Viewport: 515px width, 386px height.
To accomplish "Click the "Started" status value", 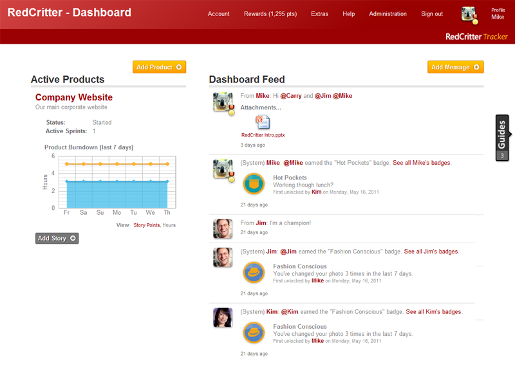I will (102, 122).
